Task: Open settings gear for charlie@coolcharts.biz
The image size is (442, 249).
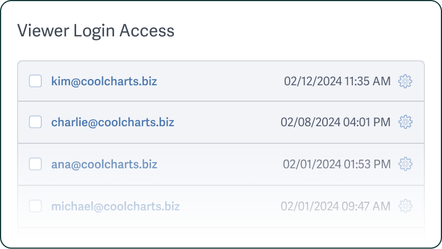Action: [x=405, y=122]
